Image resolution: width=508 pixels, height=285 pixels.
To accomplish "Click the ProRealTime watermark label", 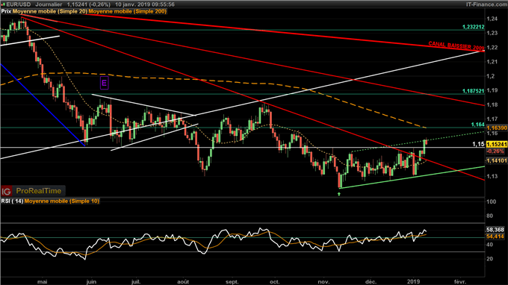I will tap(39, 191).
